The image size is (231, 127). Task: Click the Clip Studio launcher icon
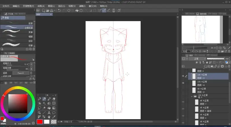point(38,10)
